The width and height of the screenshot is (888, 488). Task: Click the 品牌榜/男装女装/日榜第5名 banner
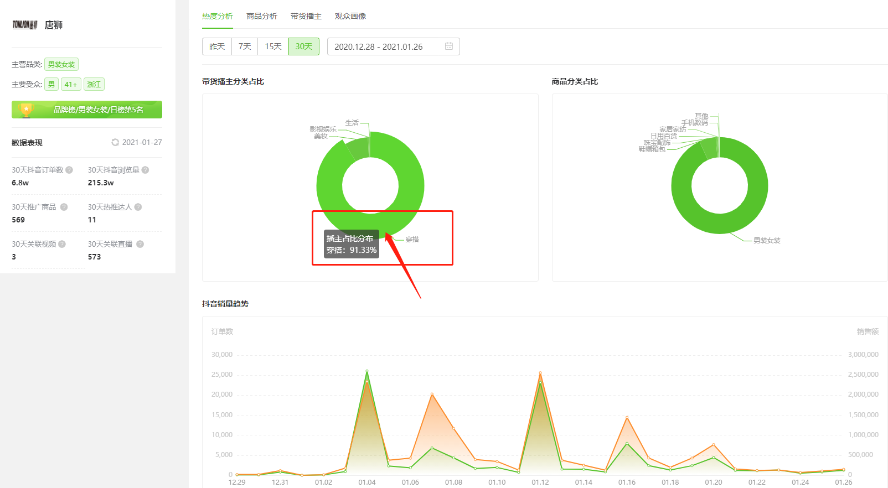(87, 110)
